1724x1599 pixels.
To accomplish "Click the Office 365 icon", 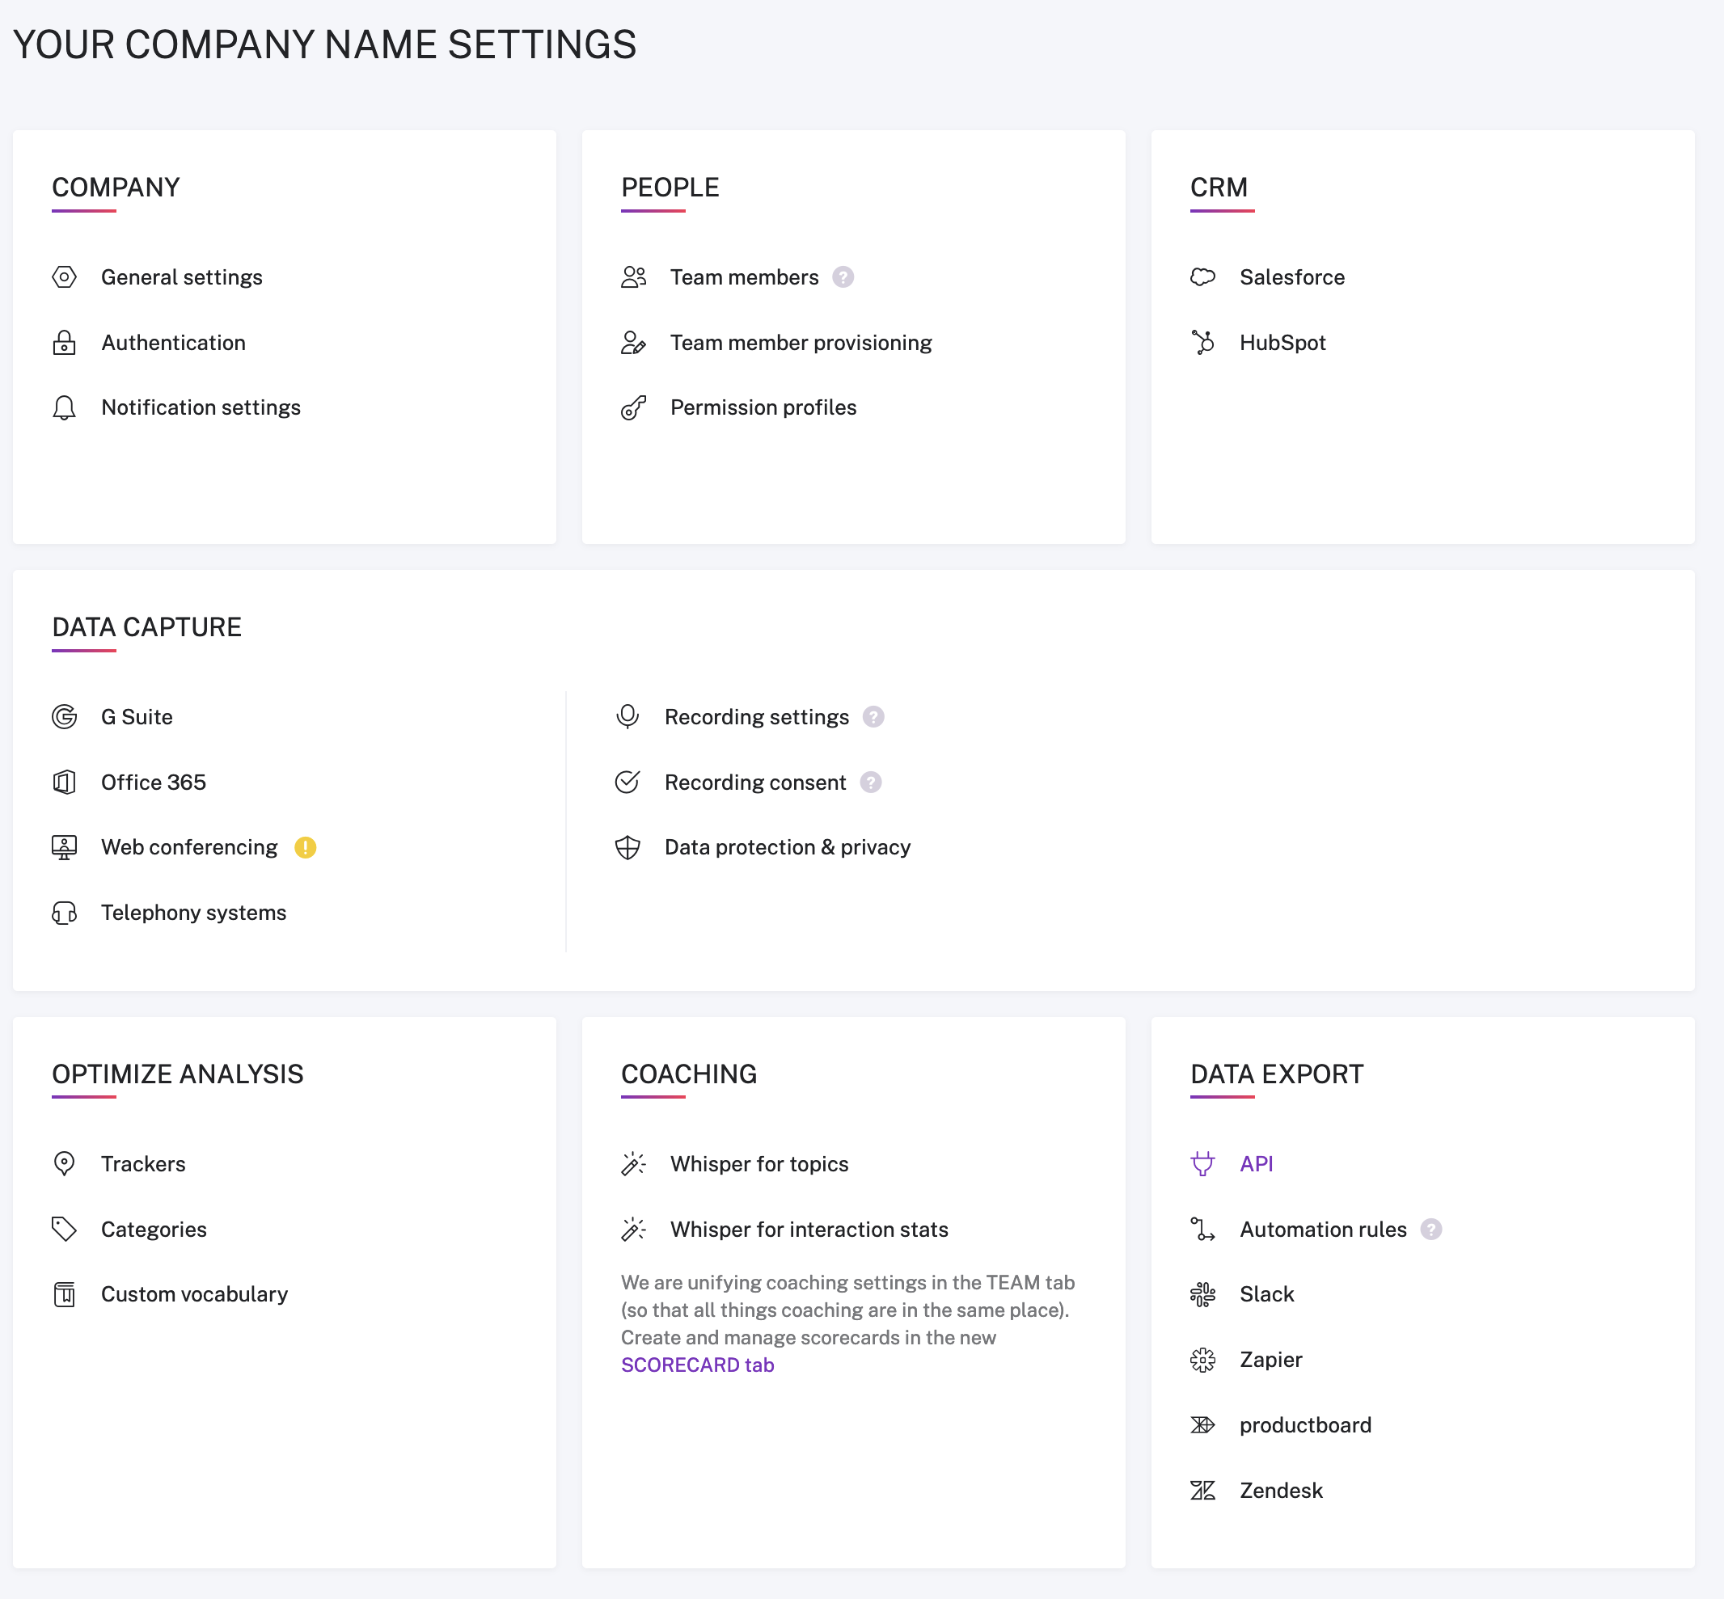I will 64,783.
